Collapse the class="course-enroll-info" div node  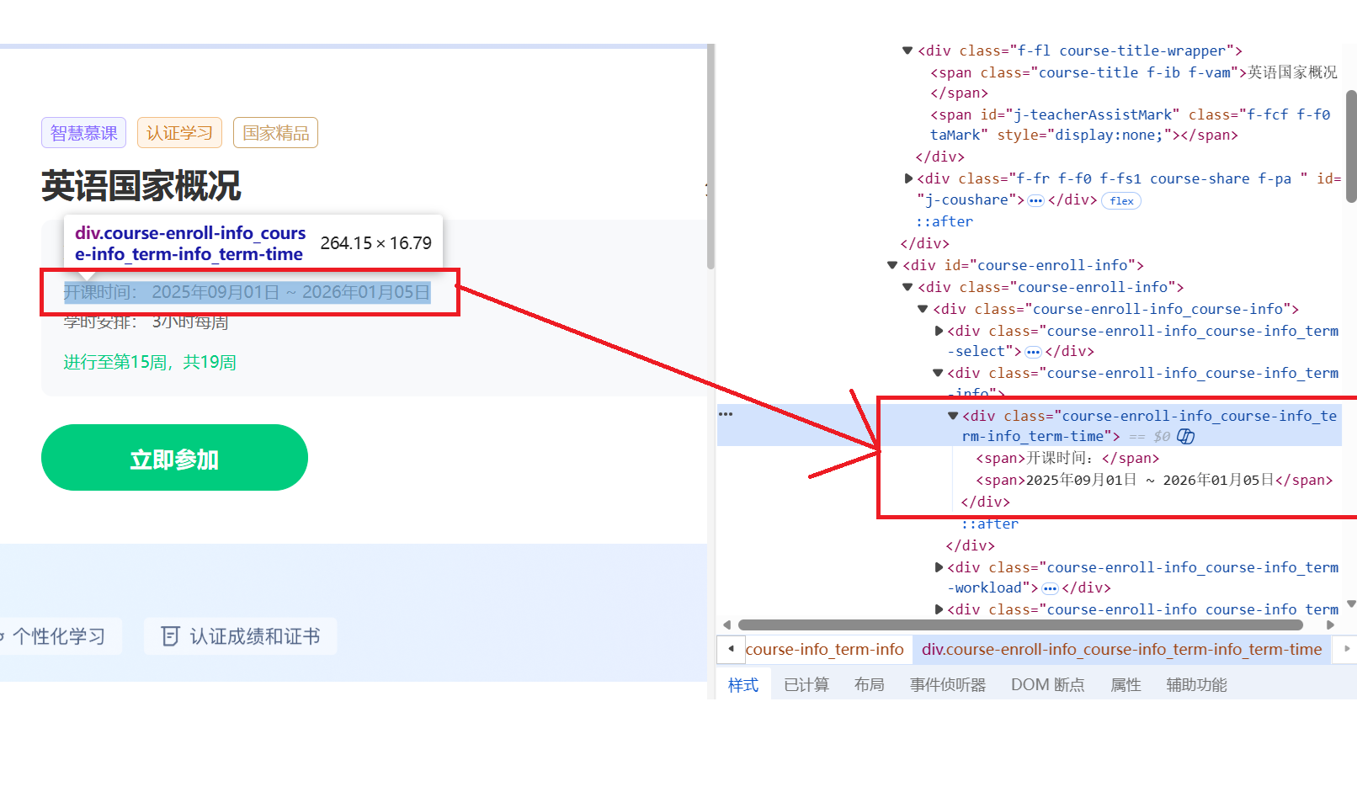907,287
